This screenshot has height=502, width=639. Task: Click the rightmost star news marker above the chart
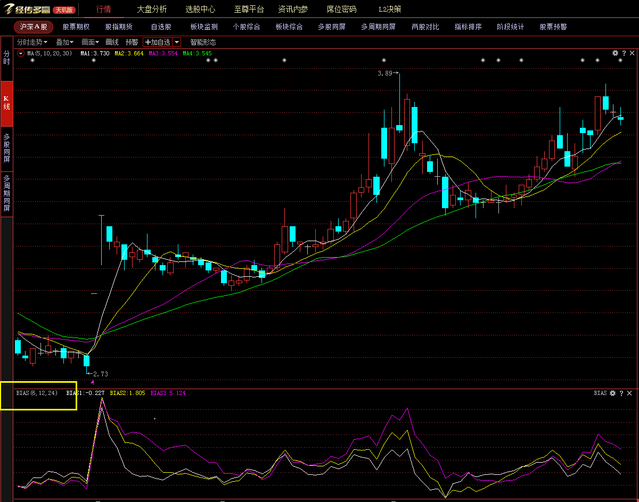(x=620, y=61)
